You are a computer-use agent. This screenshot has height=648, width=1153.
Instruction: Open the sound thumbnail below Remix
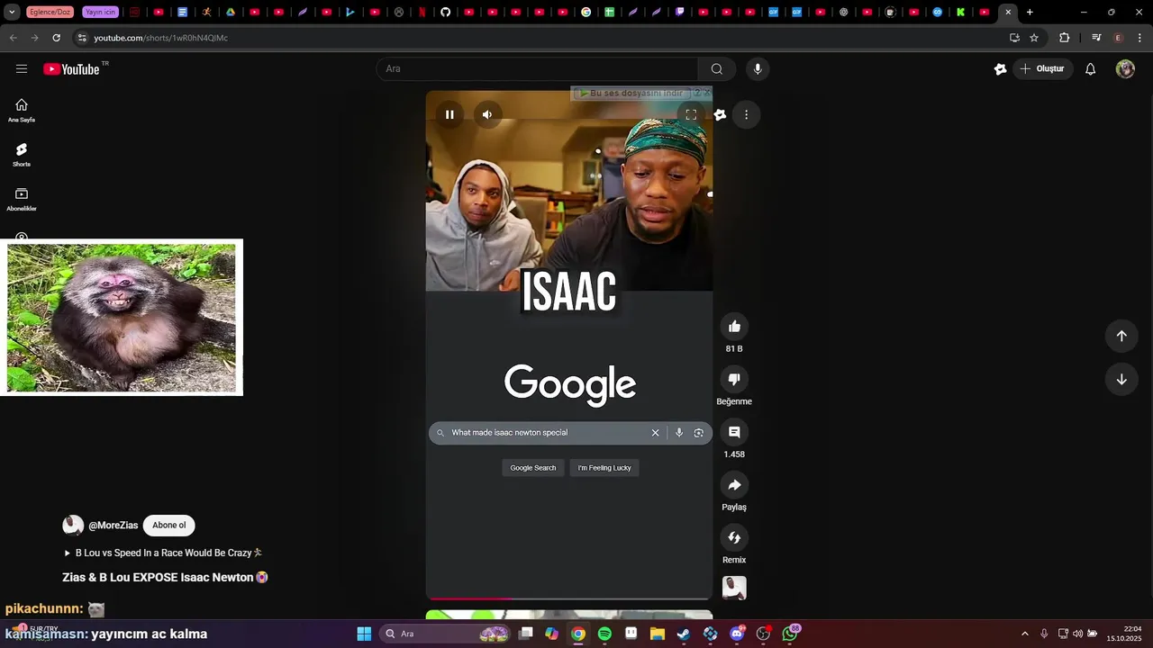(x=734, y=589)
